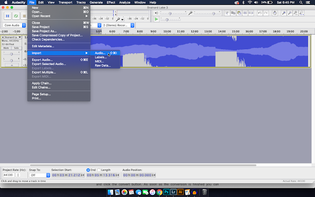
Task: Collapse the track using the up-arrow button
Action: tap(12, 65)
